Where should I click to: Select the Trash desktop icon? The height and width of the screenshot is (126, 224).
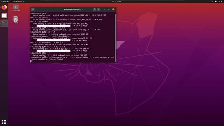pos(15,20)
